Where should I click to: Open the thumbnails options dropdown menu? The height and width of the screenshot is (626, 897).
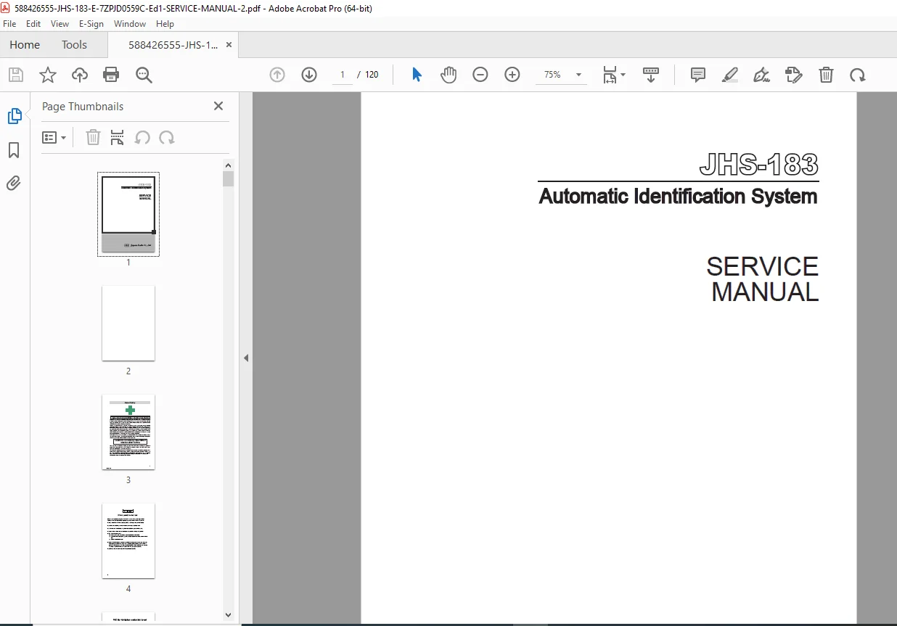pyautogui.click(x=54, y=137)
